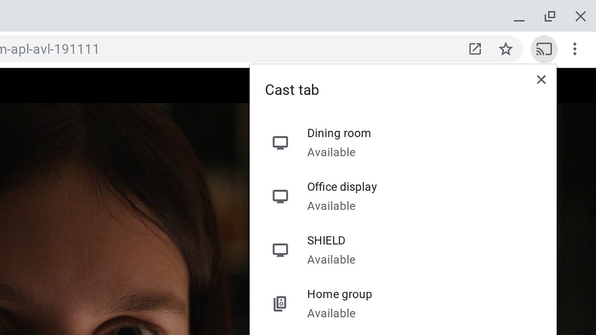Click the address bar URL text

pyautogui.click(x=50, y=49)
